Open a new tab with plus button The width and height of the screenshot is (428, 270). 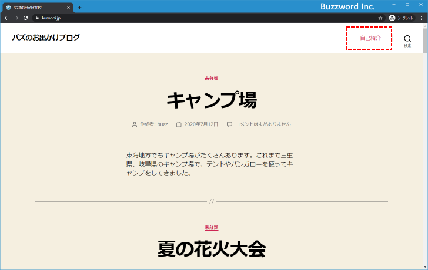(79, 8)
